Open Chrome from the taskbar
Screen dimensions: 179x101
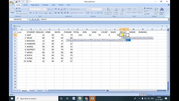(86, 98)
